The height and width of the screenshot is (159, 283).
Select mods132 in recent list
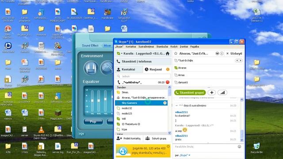tap(141, 108)
